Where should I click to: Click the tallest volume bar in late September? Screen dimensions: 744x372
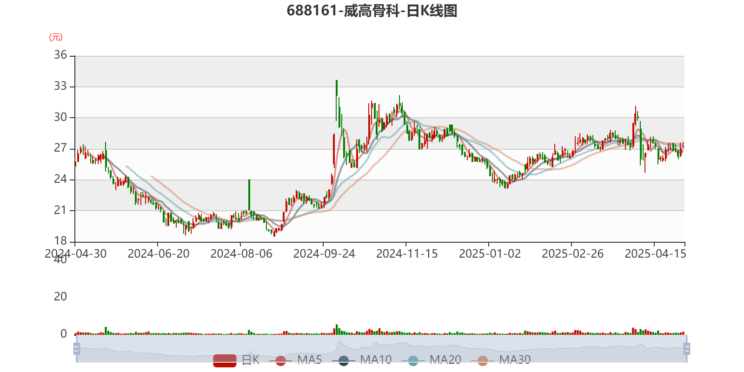click(337, 330)
